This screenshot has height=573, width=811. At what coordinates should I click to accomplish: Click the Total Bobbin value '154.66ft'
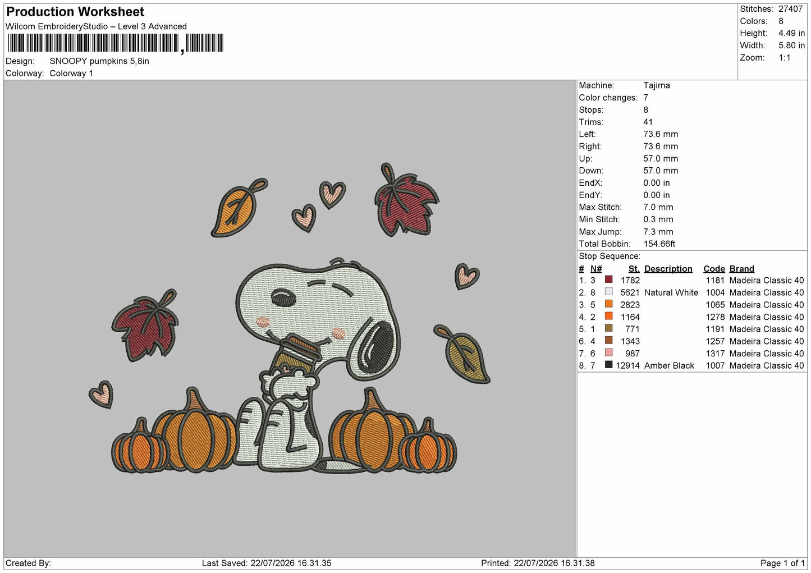pos(659,244)
